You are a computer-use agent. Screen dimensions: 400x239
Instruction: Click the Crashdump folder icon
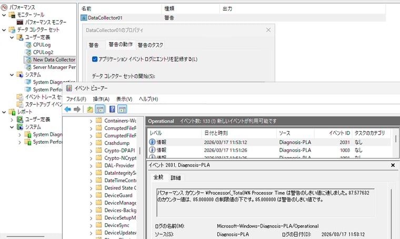(x=99, y=143)
